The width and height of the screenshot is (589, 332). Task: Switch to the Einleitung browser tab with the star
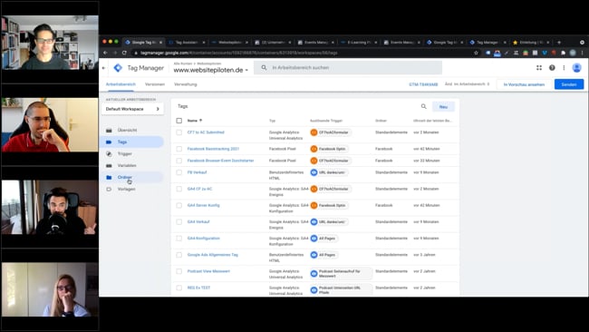coord(531,42)
